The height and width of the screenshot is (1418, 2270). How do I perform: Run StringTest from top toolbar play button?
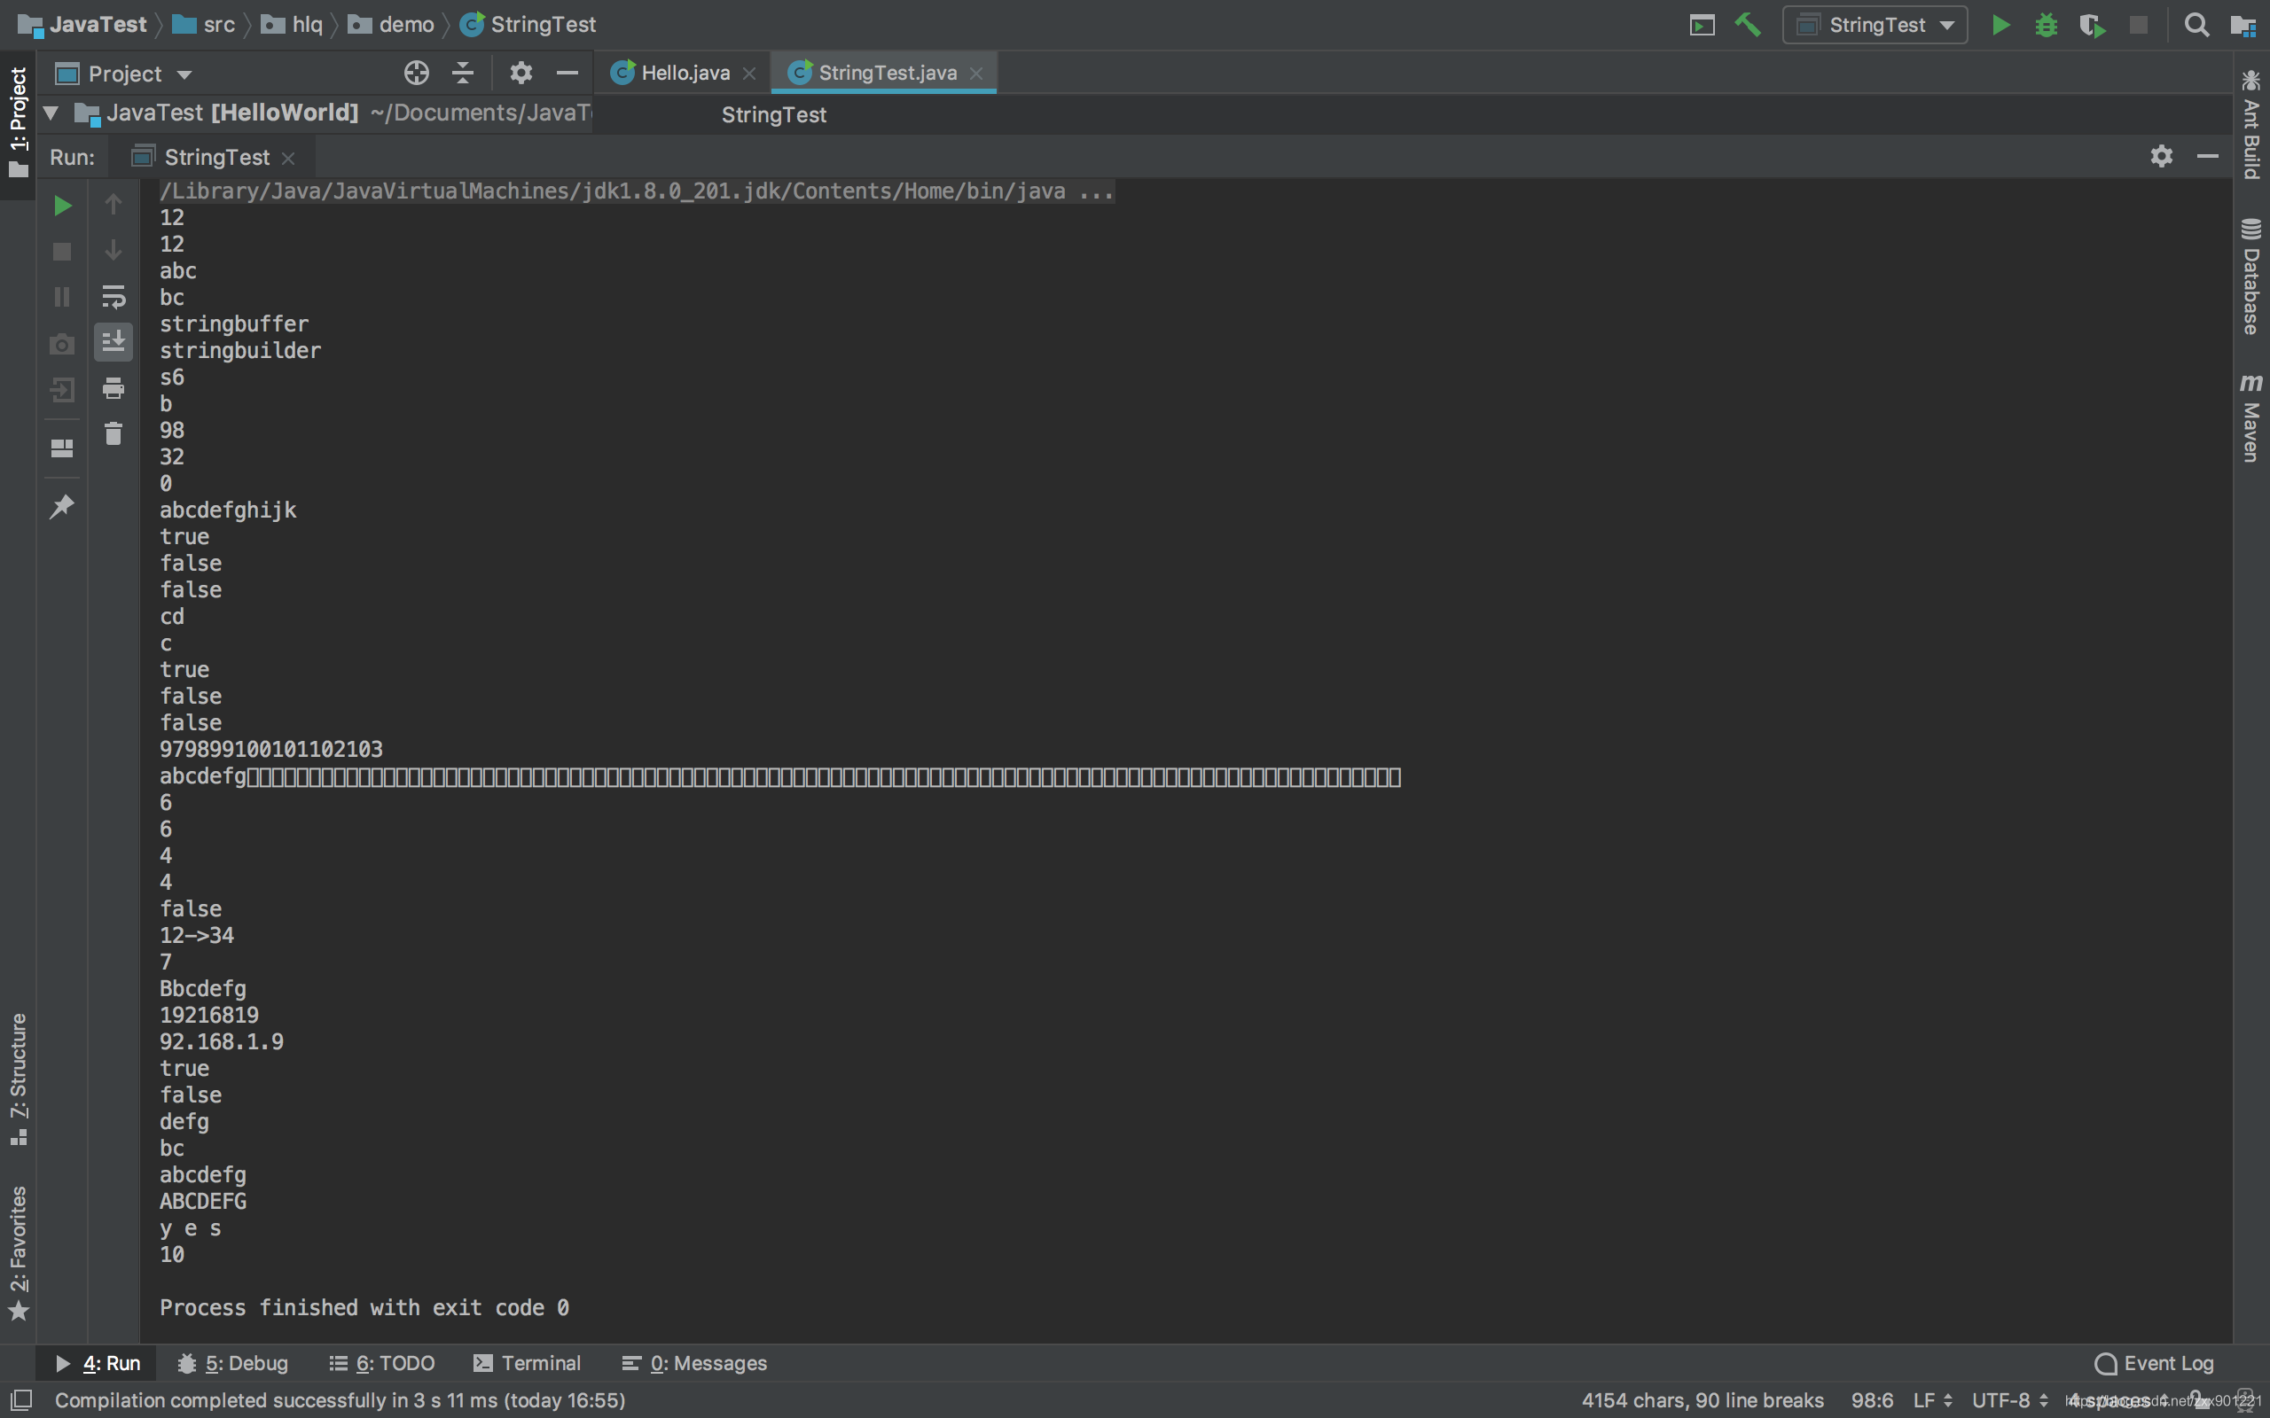(x=2000, y=25)
